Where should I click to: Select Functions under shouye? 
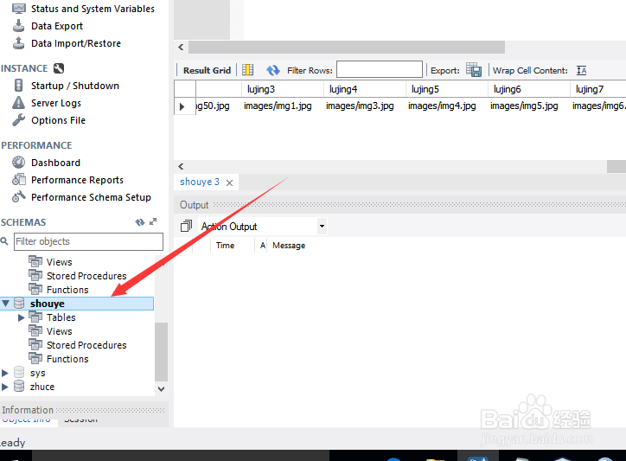pyautogui.click(x=67, y=359)
